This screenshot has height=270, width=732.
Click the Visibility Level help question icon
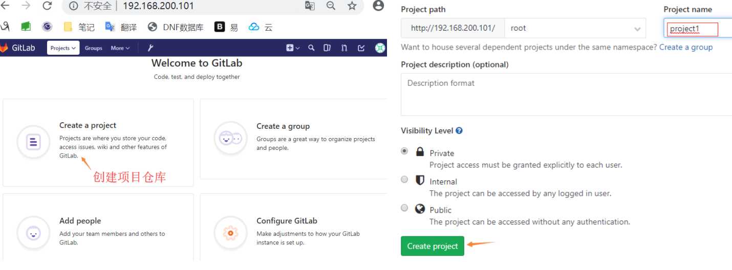tap(459, 130)
